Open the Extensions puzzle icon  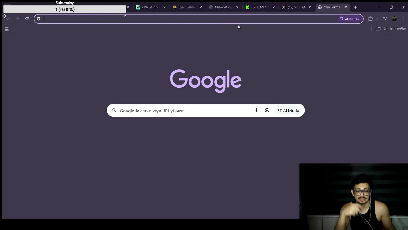tap(370, 19)
